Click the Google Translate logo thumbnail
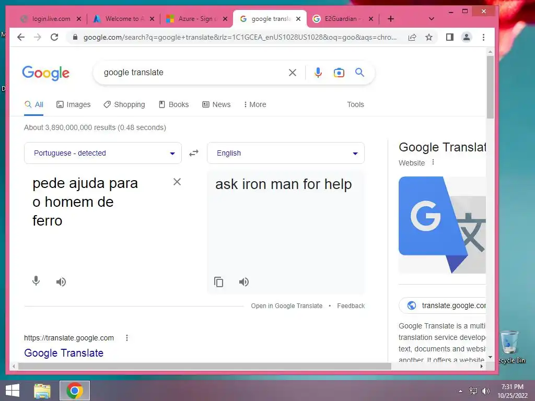The height and width of the screenshot is (401, 535). pos(442,225)
